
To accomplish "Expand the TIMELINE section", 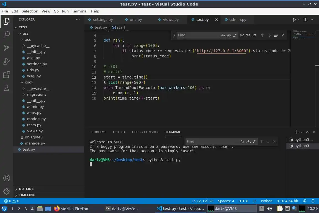I will 49,195.
